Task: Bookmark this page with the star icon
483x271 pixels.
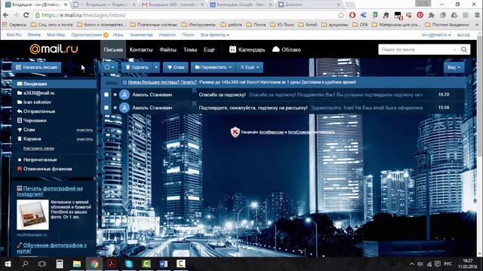Action: (x=341, y=15)
